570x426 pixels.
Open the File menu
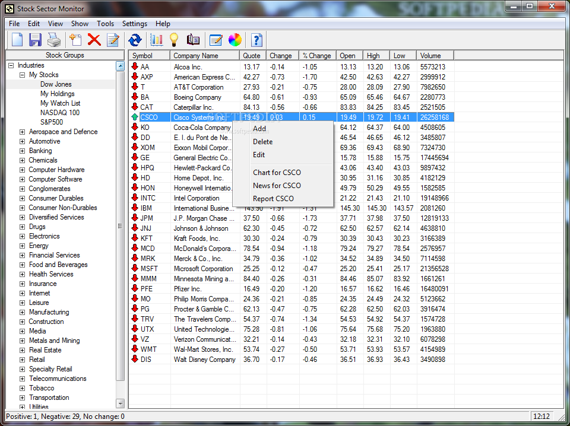[x=14, y=24]
